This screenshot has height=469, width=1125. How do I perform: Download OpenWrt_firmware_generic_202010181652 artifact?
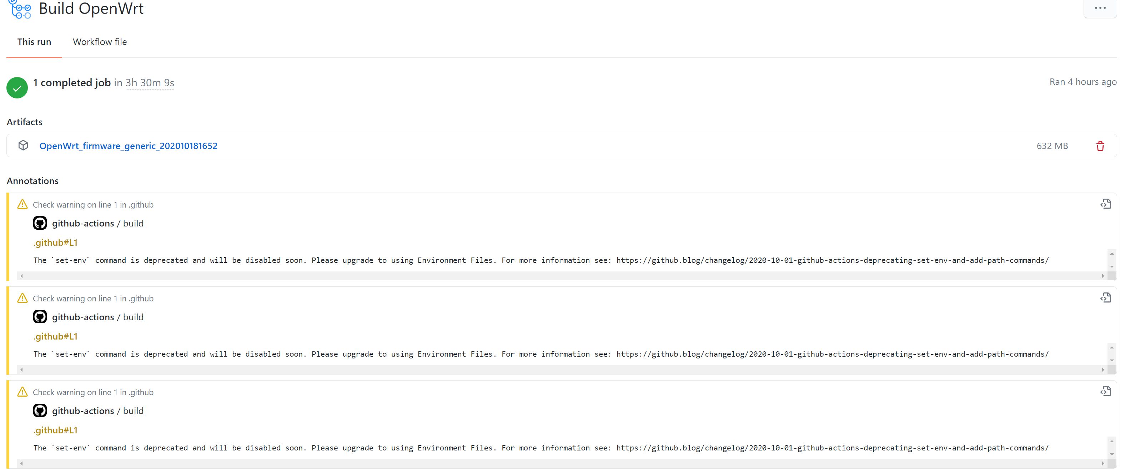[x=128, y=146]
